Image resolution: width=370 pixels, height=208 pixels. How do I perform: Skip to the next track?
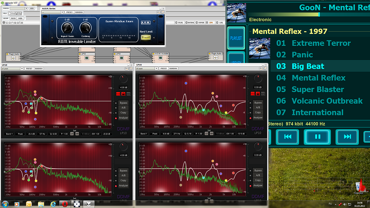click(347, 137)
